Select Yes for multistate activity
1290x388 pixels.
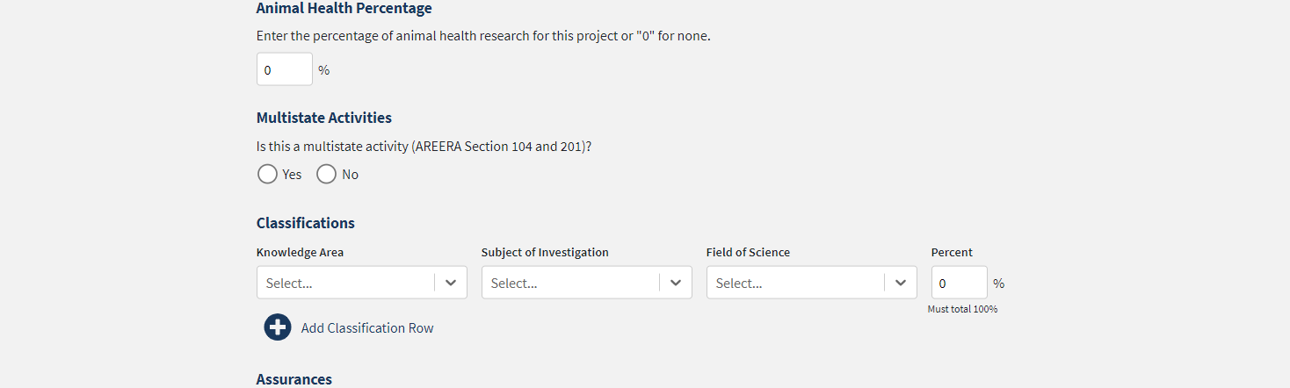267,175
